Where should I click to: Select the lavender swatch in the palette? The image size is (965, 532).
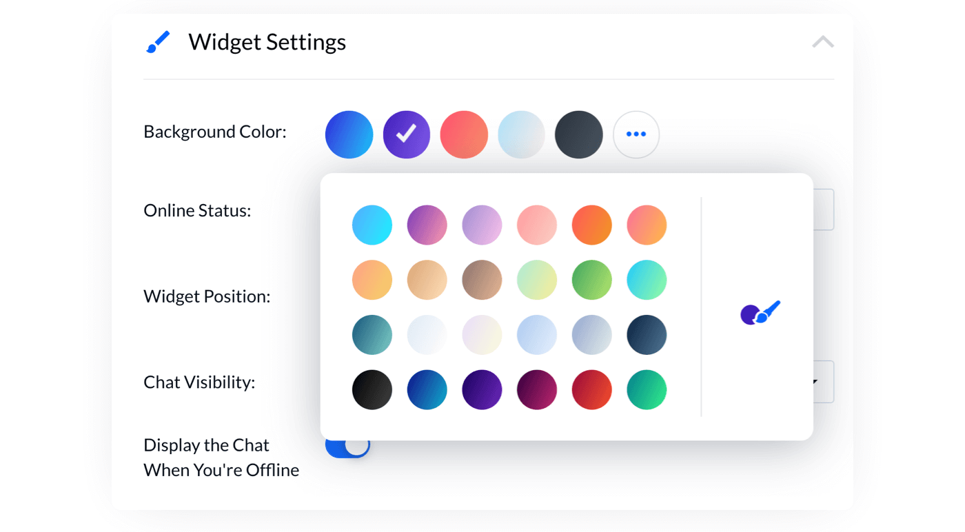pyautogui.click(x=482, y=224)
